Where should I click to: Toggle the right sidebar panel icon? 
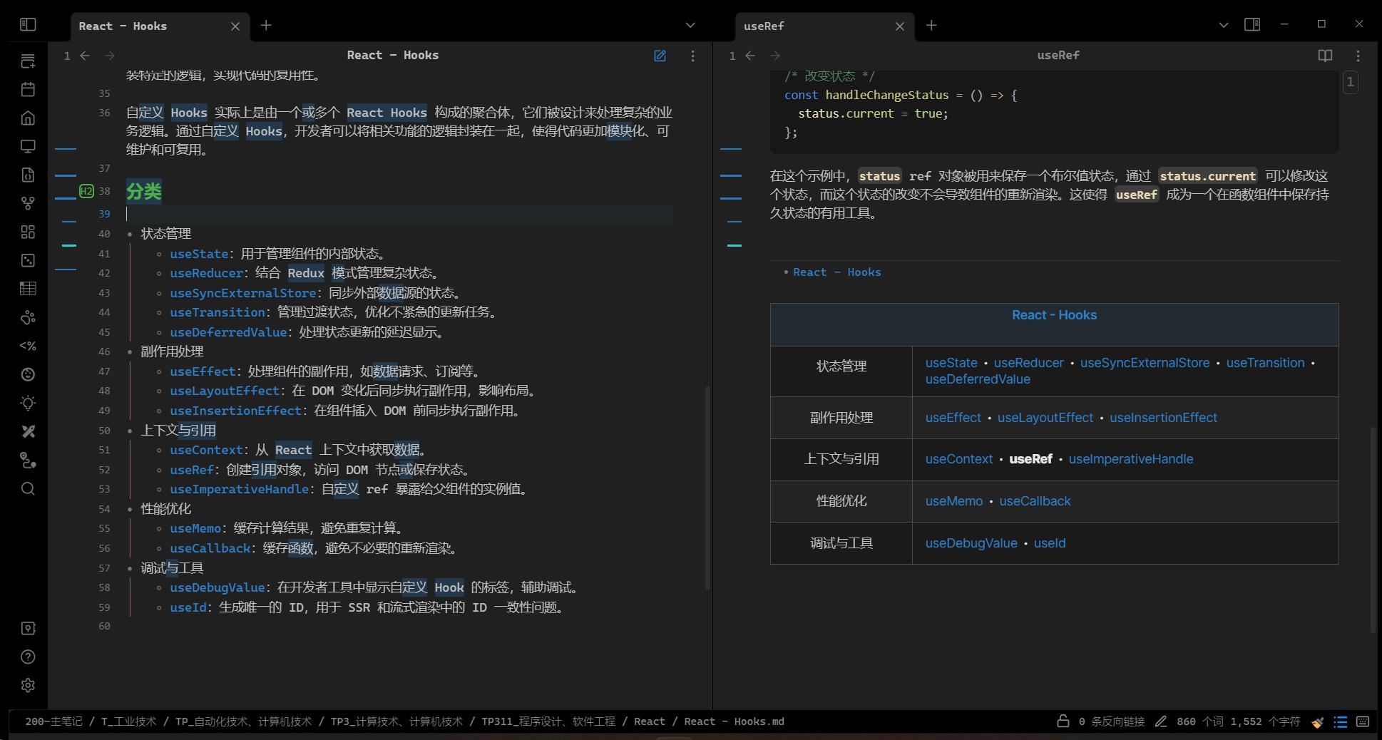coord(1252,25)
